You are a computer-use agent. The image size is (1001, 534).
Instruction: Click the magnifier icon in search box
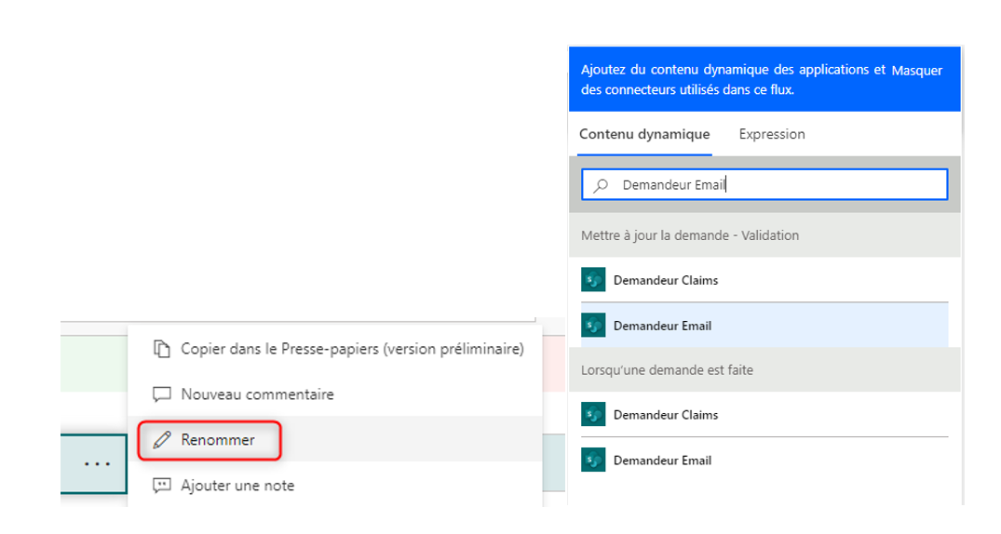[601, 185]
